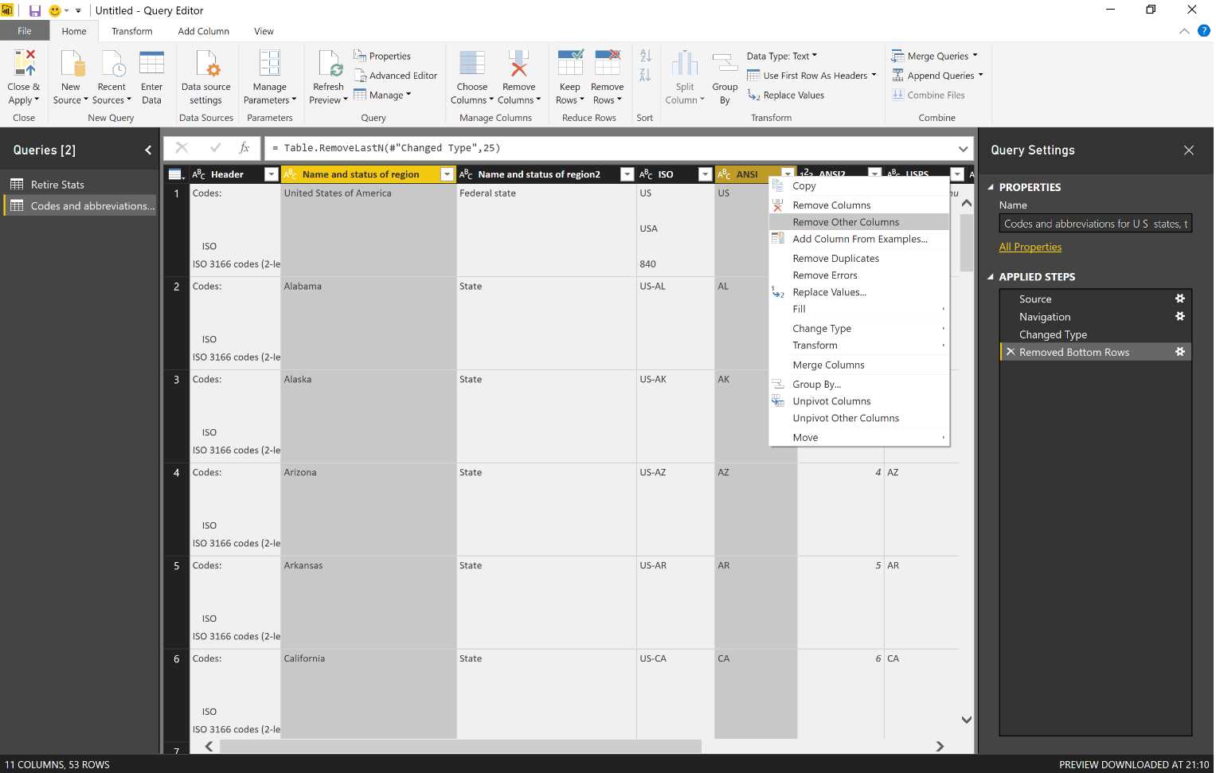The width and height of the screenshot is (1216, 773).
Task: Click the sort ascending icon
Action: 644,56
